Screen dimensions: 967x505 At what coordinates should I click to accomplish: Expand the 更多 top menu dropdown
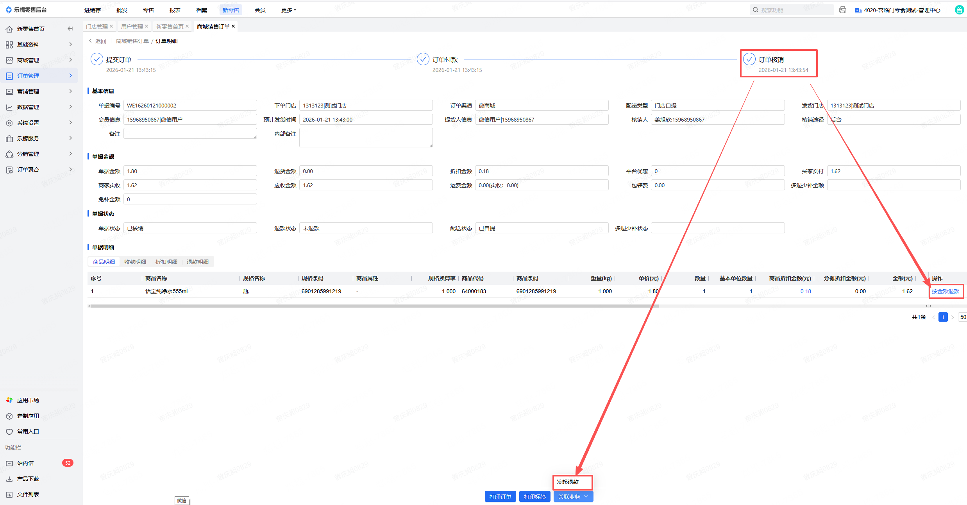tap(289, 10)
